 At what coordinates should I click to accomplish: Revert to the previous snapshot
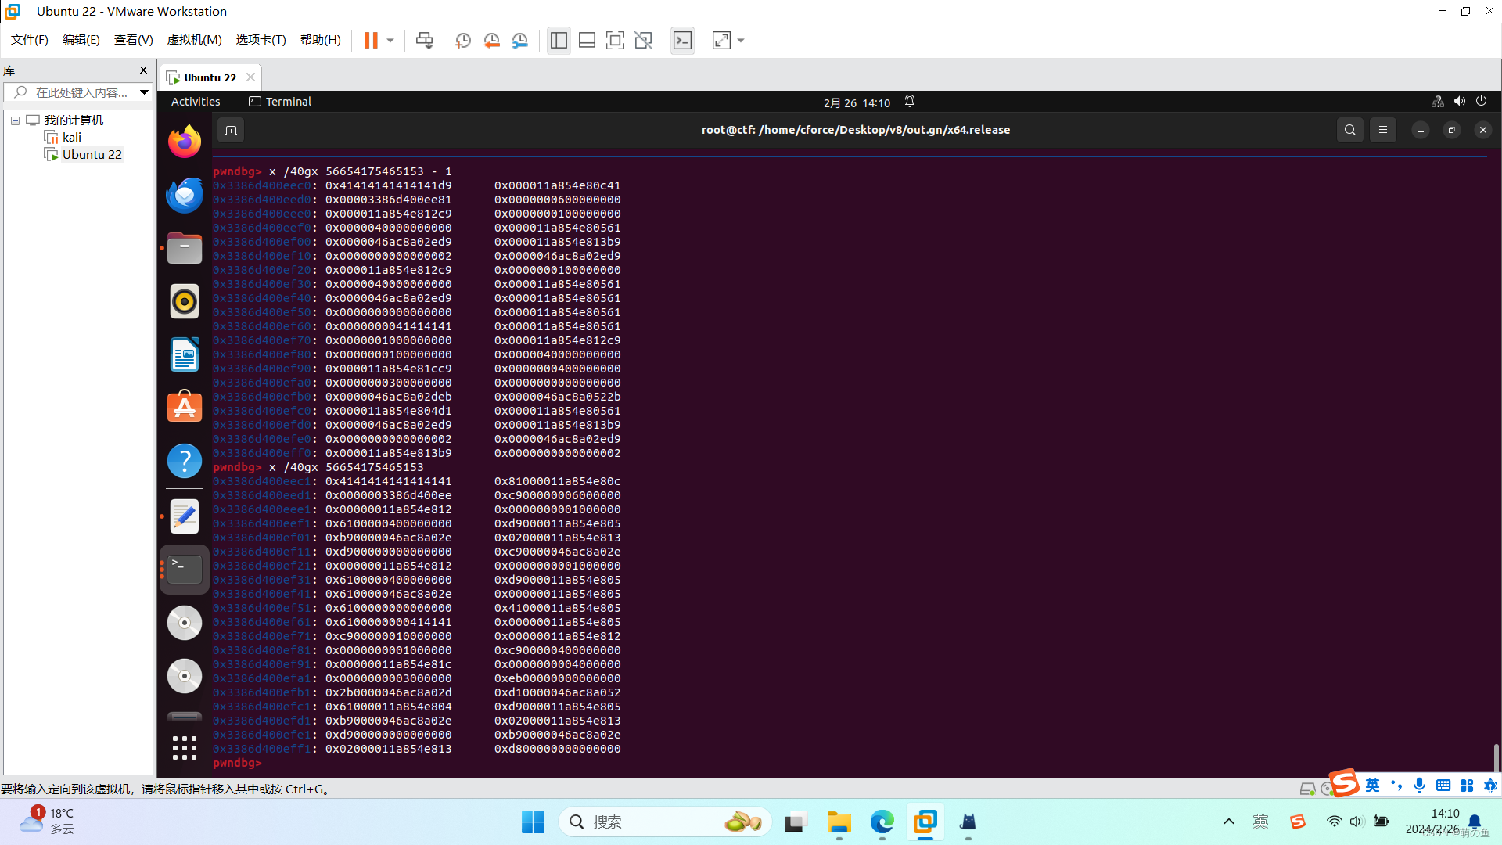click(491, 40)
